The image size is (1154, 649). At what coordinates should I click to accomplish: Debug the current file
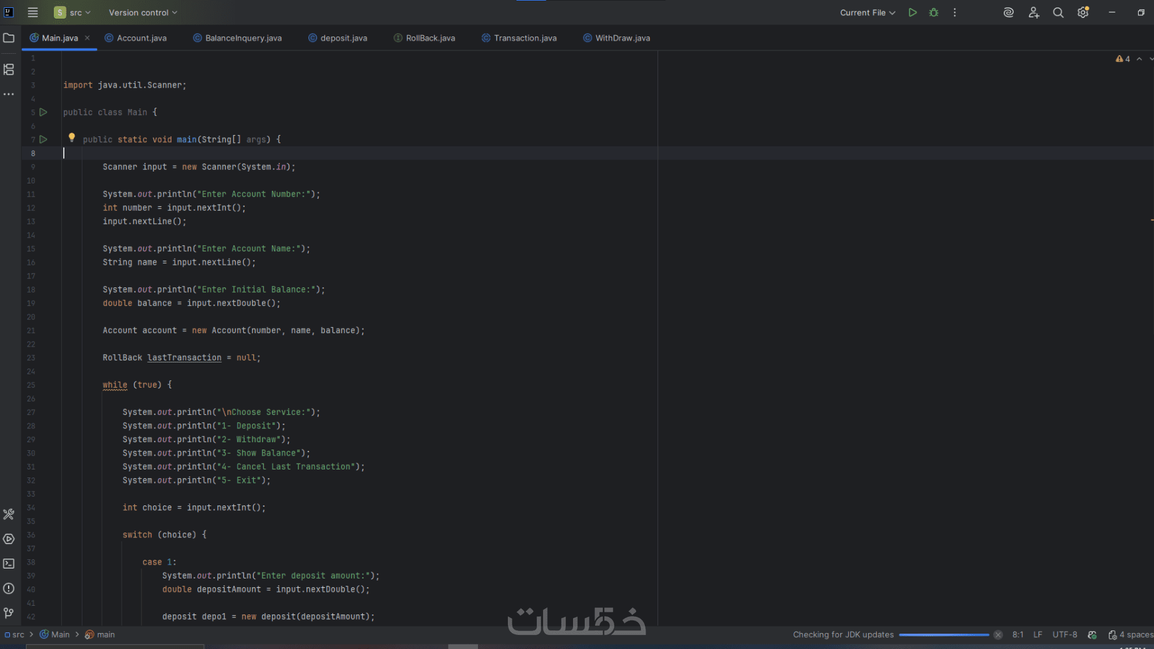(x=934, y=13)
